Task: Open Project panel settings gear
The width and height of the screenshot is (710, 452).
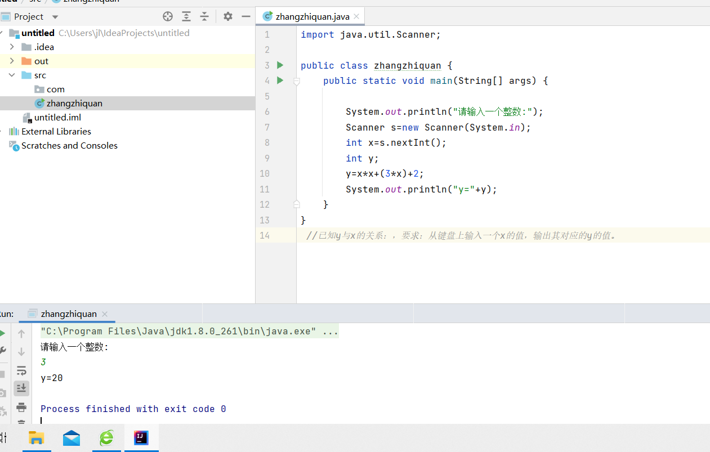Action: click(x=227, y=16)
